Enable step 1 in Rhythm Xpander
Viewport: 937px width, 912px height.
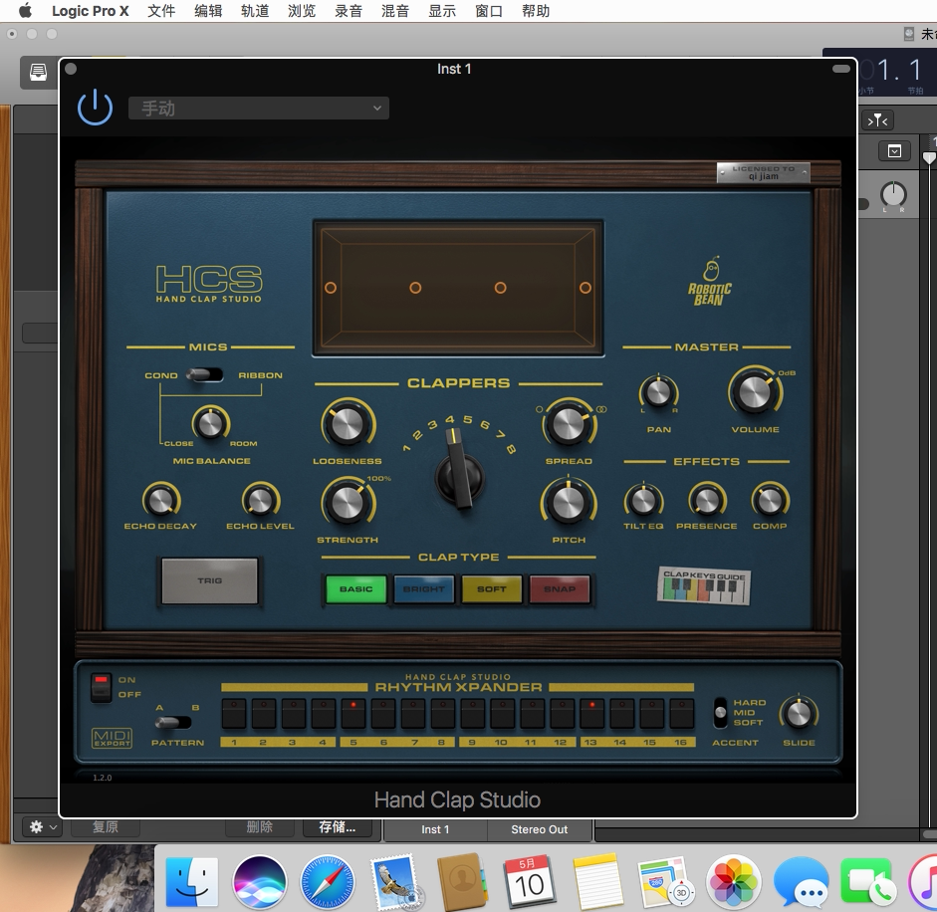coord(234,714)
